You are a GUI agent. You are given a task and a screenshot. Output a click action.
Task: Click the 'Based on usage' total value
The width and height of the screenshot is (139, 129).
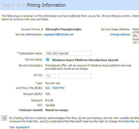(x=57, y=110)
